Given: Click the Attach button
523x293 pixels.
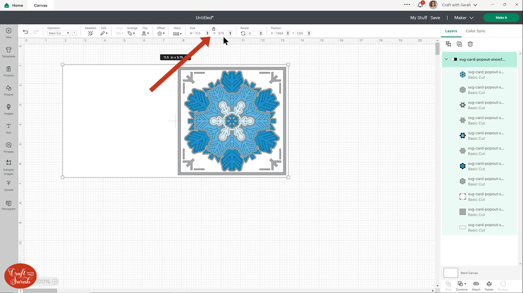Looking at the screenshot, I should click(x=476, y=286).
